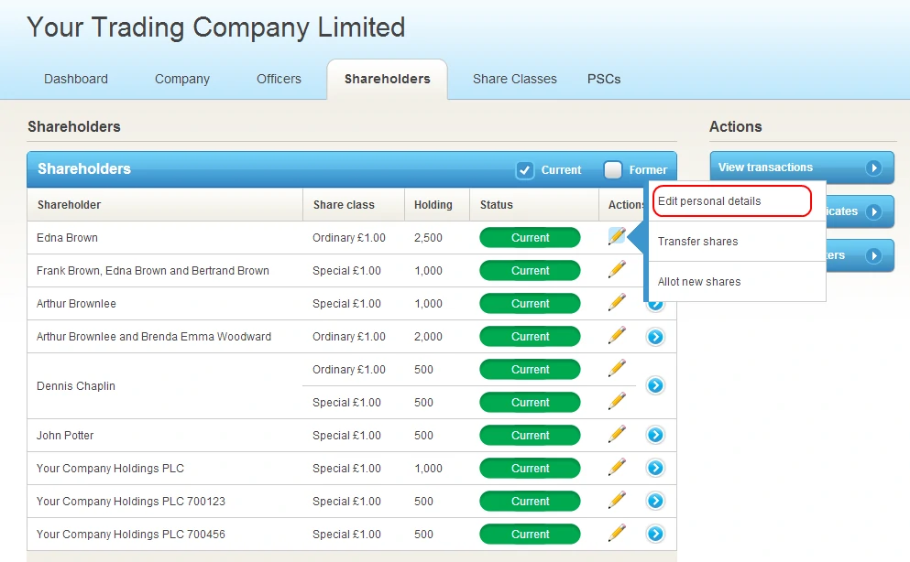Click pencil icon for Dennis Chaplin's Ordinary shares
The height and width of the screenshot is (562, 910).
[x=617, y=369]
